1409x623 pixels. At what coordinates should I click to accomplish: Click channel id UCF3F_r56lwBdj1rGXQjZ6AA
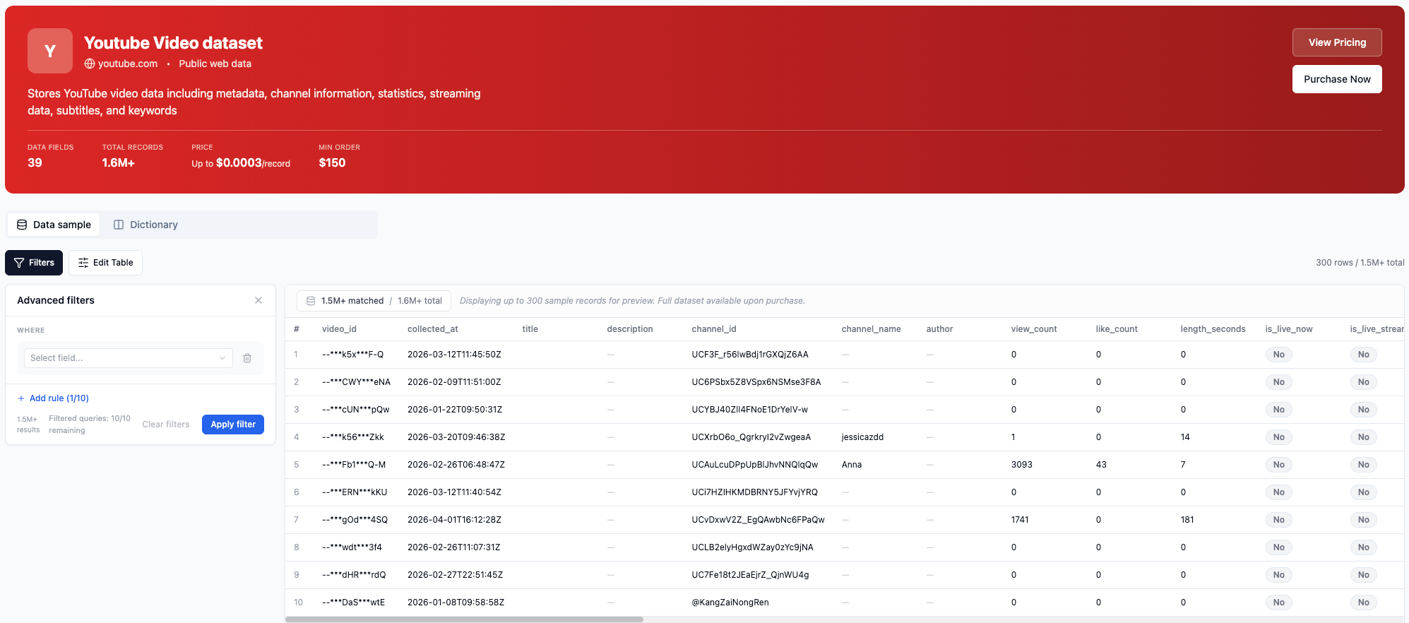point(750,355)
